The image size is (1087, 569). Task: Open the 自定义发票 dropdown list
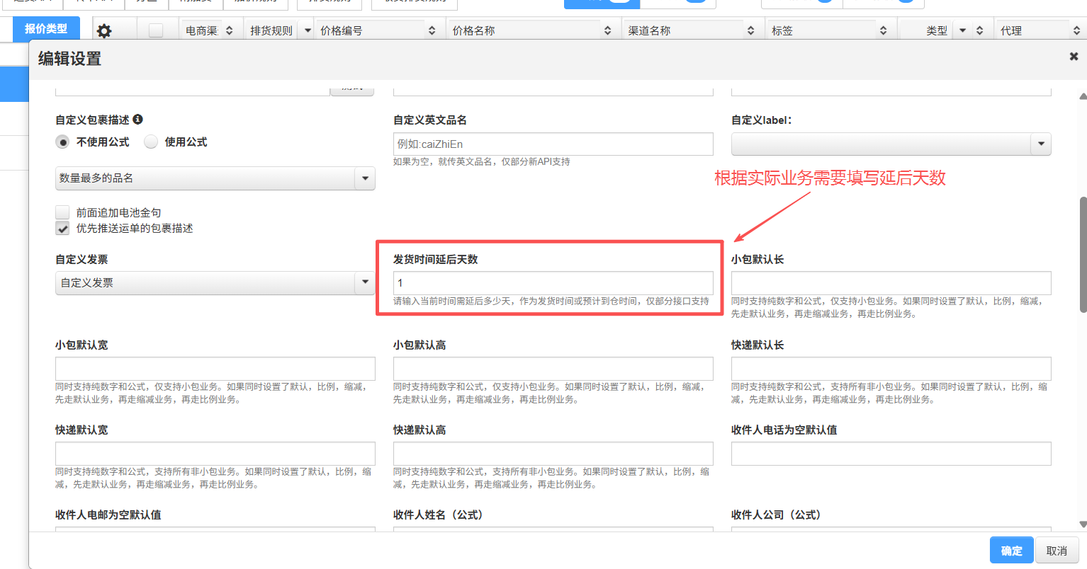[215, 283]
